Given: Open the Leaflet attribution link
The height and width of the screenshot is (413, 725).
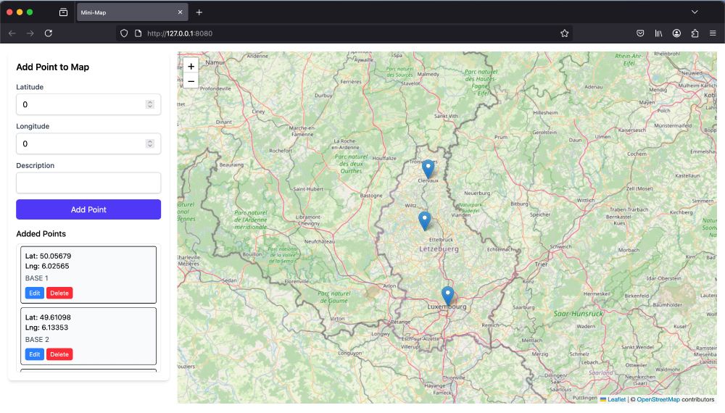Looking at the screenshot, I should pos(616,400).
